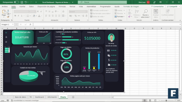Toggle the Autoguardado switch

pos(16,2)
